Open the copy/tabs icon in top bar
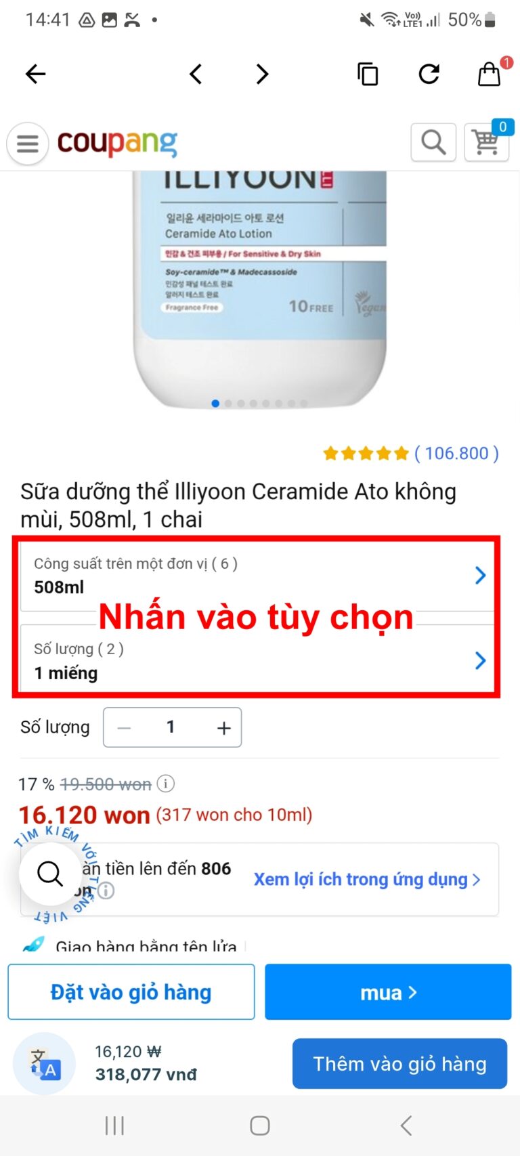Image resolution: width=520 pixels, height=1156 pixels. 367,74
